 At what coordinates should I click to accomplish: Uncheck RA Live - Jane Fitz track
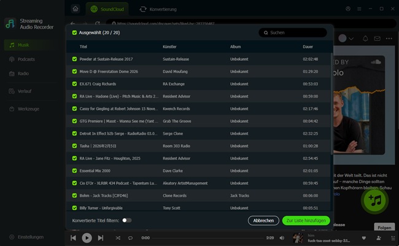[74, 158]
